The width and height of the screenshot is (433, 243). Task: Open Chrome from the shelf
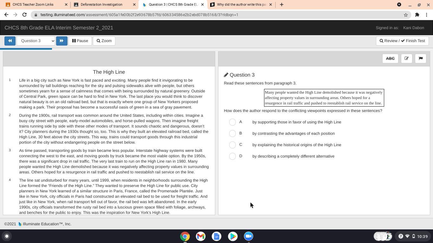[x=185, y=236]
